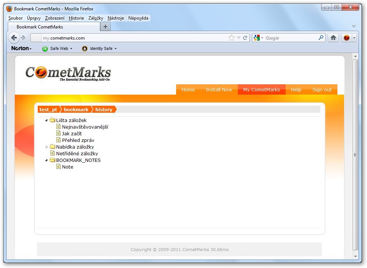The height and width of the screenshot is (268, 367).
Task: Select the Přehled zpráv bookmark
Action: (x=78, y=140)
